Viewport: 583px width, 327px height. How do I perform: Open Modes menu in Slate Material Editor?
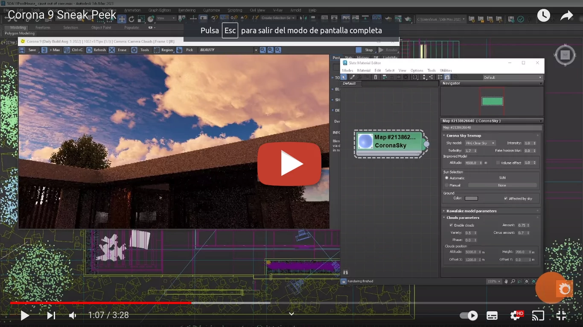[347, 70]
